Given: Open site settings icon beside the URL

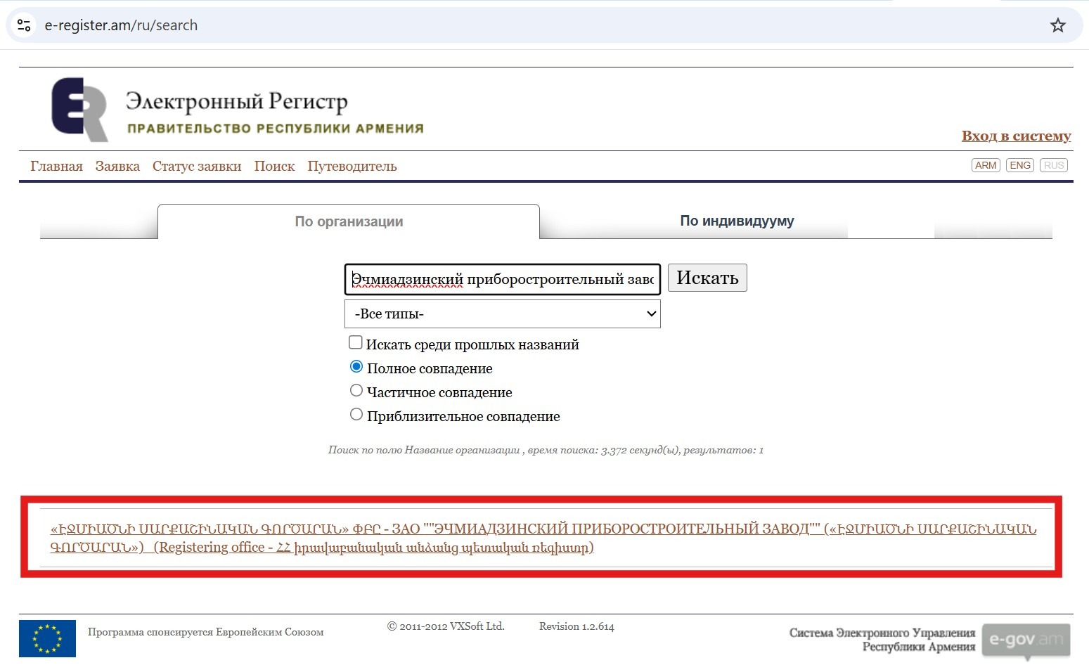Looking at the screenshot, I should 24,26.
